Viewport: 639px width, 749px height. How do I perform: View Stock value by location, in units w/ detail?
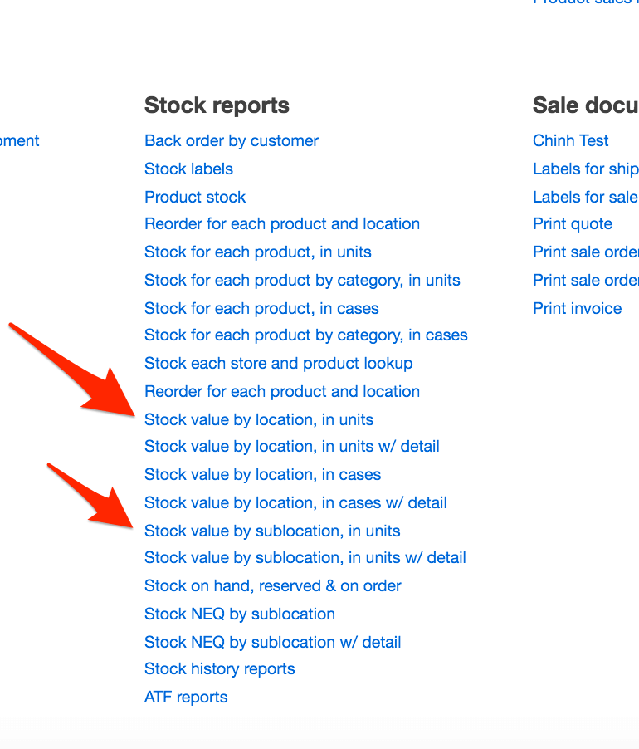point(291,446)
